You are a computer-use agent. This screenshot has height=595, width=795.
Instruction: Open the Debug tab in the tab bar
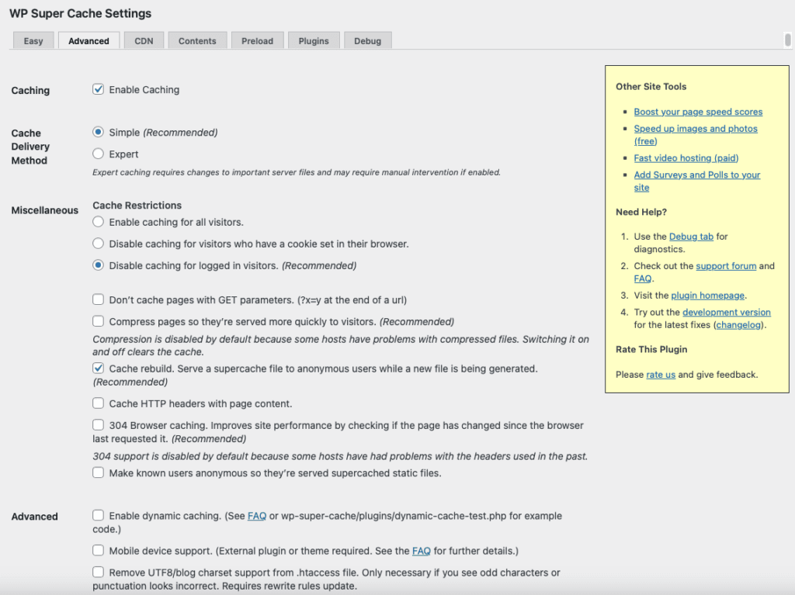click(x=367, y=41)
